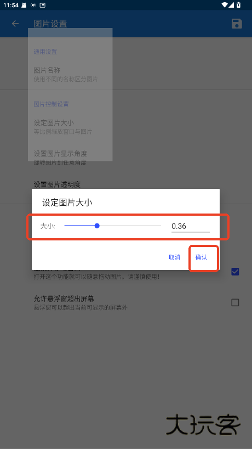The image size is (252, 449).
Task: Tap the cellular signal icon
Action: coord(231,5)
